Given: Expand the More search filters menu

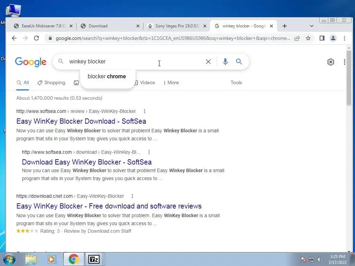Looking at the screenshot, I should [x=171, y=82].
